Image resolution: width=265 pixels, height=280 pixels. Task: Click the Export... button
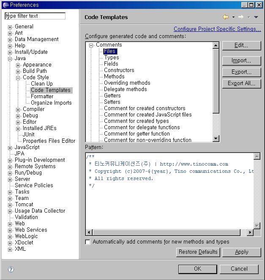(x=241, y=72)
